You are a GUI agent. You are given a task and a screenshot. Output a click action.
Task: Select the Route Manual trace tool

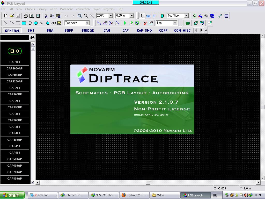coord(99,23)
